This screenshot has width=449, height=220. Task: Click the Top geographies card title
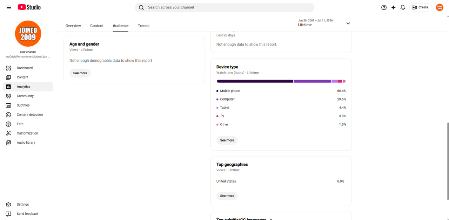coord(232,165)
